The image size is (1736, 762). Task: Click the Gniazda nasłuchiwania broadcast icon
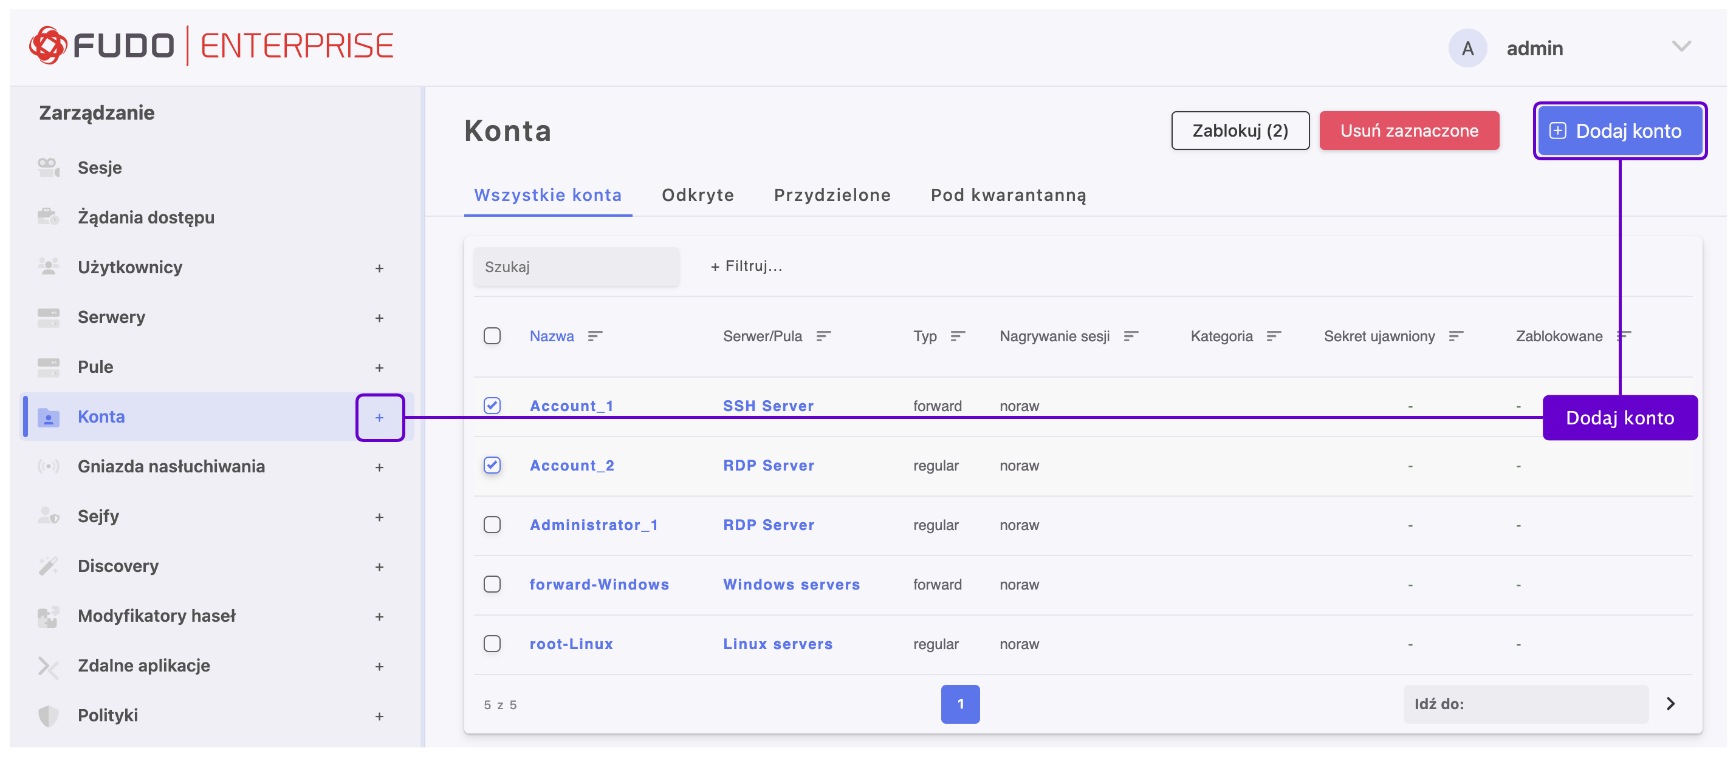[49, 466]
